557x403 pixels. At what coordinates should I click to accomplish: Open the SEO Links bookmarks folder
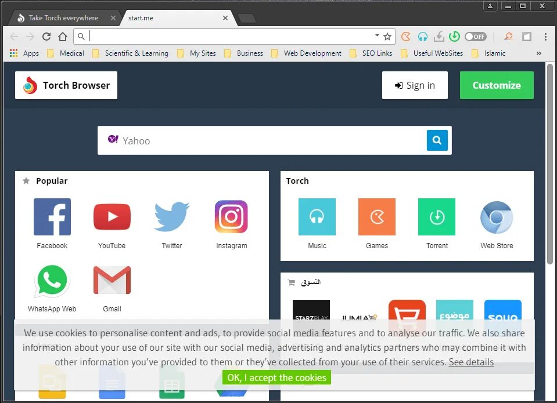pyautogui.click(x=371, y=53)
